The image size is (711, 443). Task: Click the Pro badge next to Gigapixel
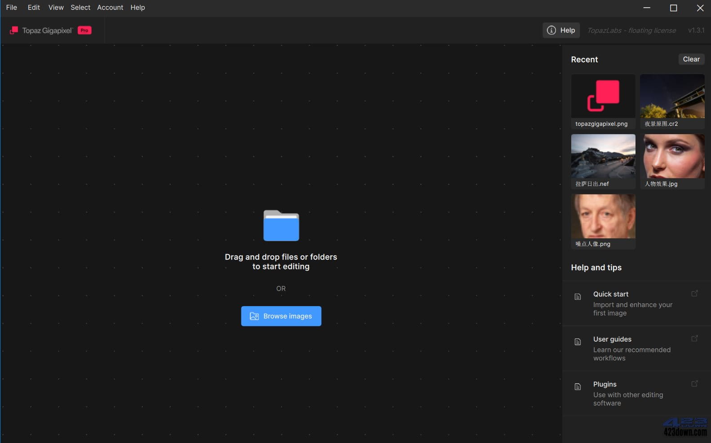click(84, 30)
